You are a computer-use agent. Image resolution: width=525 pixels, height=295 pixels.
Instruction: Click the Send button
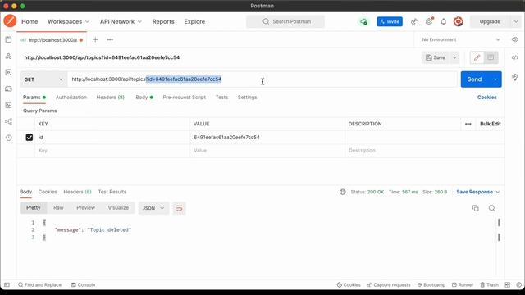tap(474, 79)
